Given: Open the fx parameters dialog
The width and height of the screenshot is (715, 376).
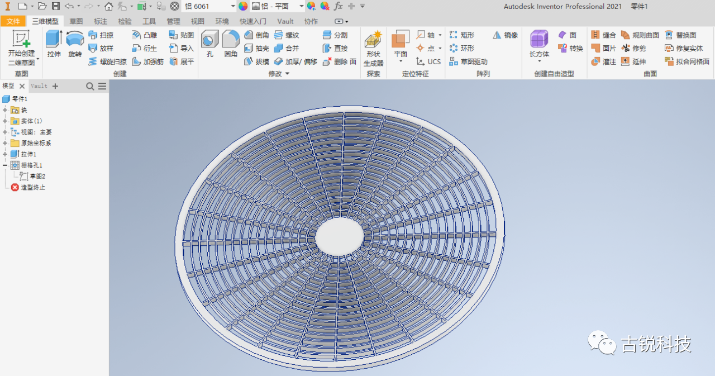Looking at the screenshot, I should [338, 6].
